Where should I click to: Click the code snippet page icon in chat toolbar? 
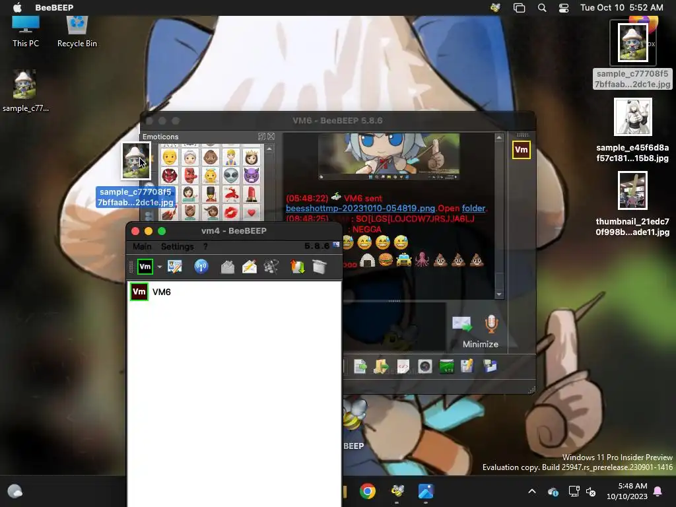(x=403, y=366)
